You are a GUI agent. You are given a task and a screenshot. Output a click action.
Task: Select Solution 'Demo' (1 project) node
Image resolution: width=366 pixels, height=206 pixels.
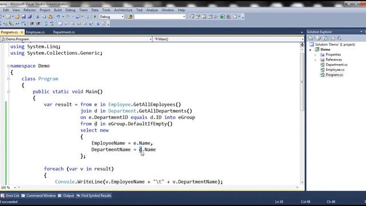click(x=335, y=45)
